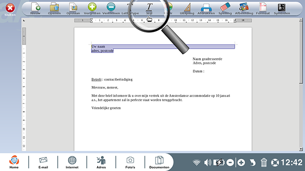Click the closing 'Vriendelijke groeten'

coord(106,108)
